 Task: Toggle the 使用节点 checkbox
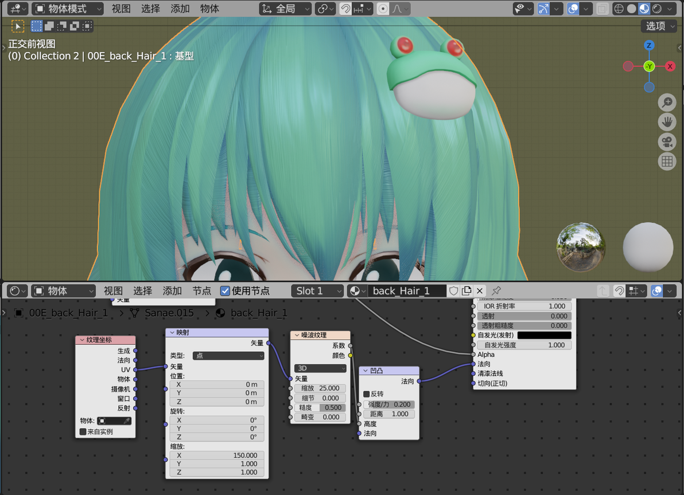[225, 291]
